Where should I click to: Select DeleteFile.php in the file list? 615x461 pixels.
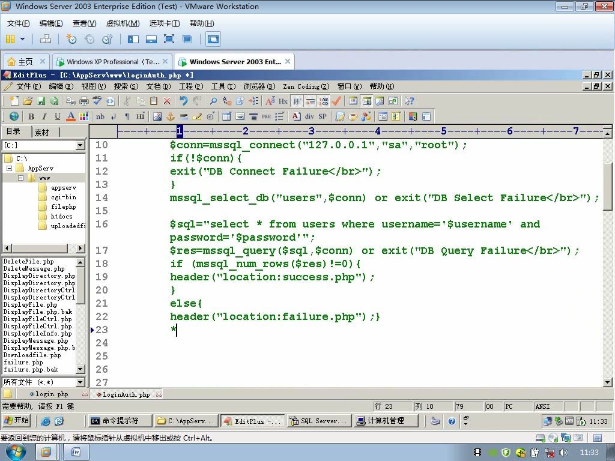point(29,262)
